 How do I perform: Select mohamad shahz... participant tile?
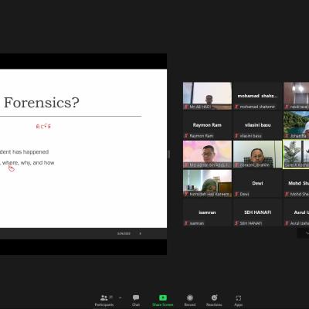257,96
